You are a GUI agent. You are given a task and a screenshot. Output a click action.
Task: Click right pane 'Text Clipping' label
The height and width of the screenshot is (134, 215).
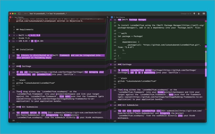click(120, 17)
